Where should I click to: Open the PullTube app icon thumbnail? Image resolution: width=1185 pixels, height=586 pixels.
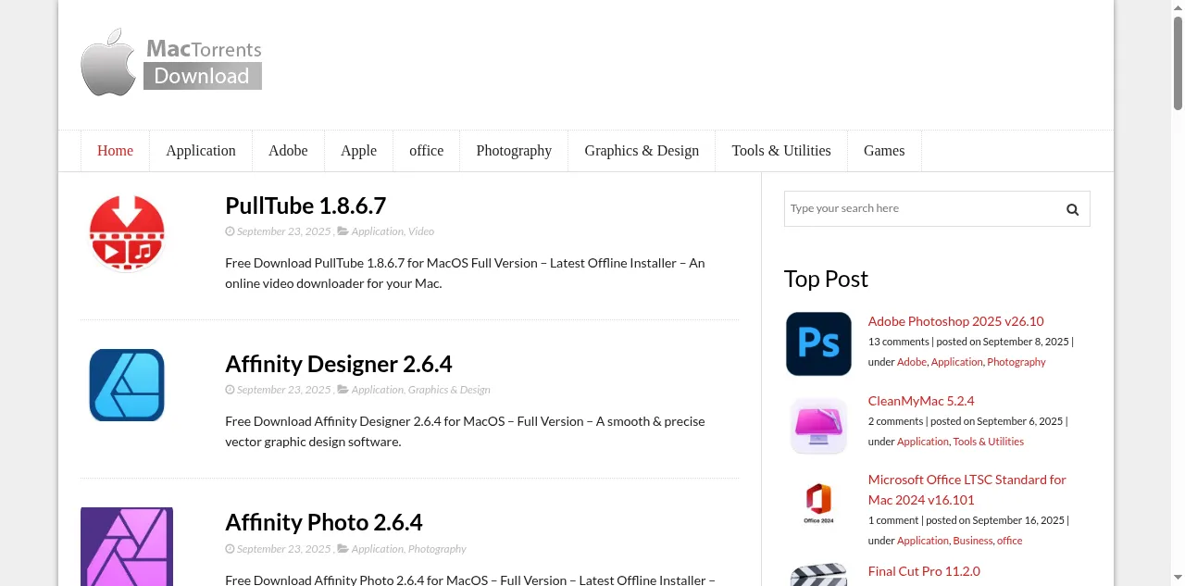point(127,232)
